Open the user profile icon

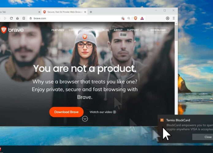pyautogui.click(x=168, y=18)
